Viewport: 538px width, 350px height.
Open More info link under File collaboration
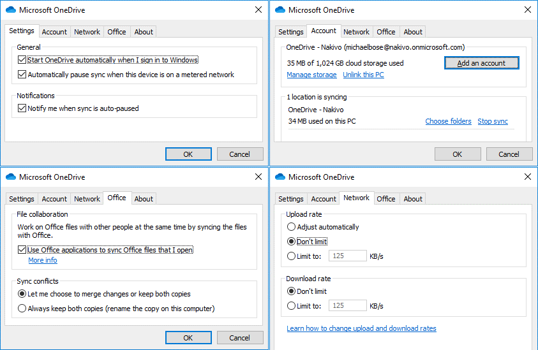point(43,260)
